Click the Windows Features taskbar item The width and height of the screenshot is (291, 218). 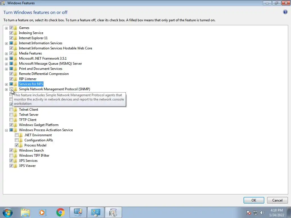113,212
